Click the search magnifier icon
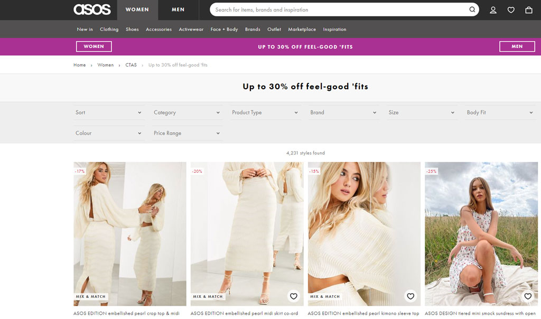Screen dimensions: 541x319 point(472,10)
